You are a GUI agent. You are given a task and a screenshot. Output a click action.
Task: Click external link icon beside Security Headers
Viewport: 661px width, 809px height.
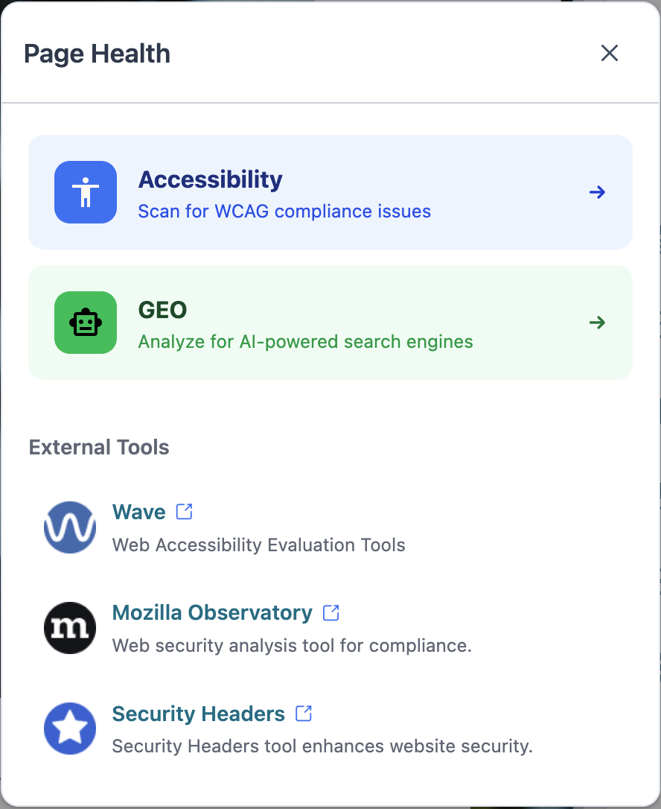coord(304,713)
